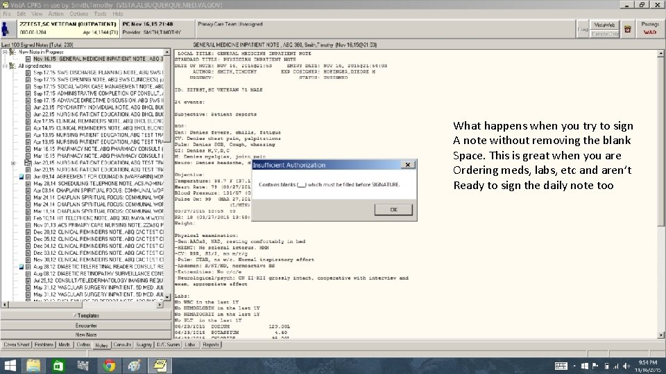This screenshot has width=666, height=374.
Task: Switch to the Consults tab
Action: [122, 345]
